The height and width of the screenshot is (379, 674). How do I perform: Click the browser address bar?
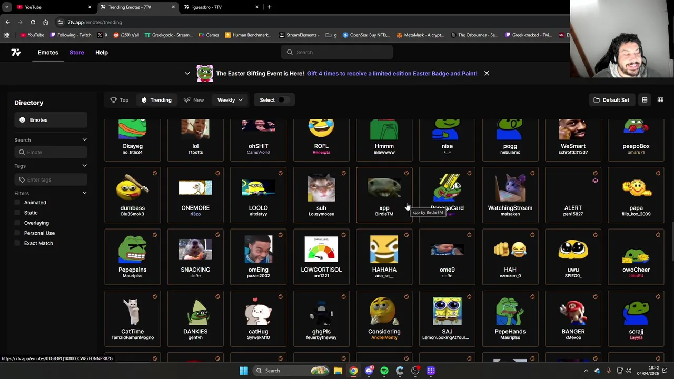[x=311, y=22]
